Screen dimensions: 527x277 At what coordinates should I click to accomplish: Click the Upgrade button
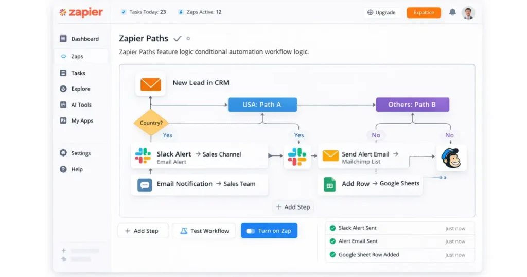click(381, 13)
